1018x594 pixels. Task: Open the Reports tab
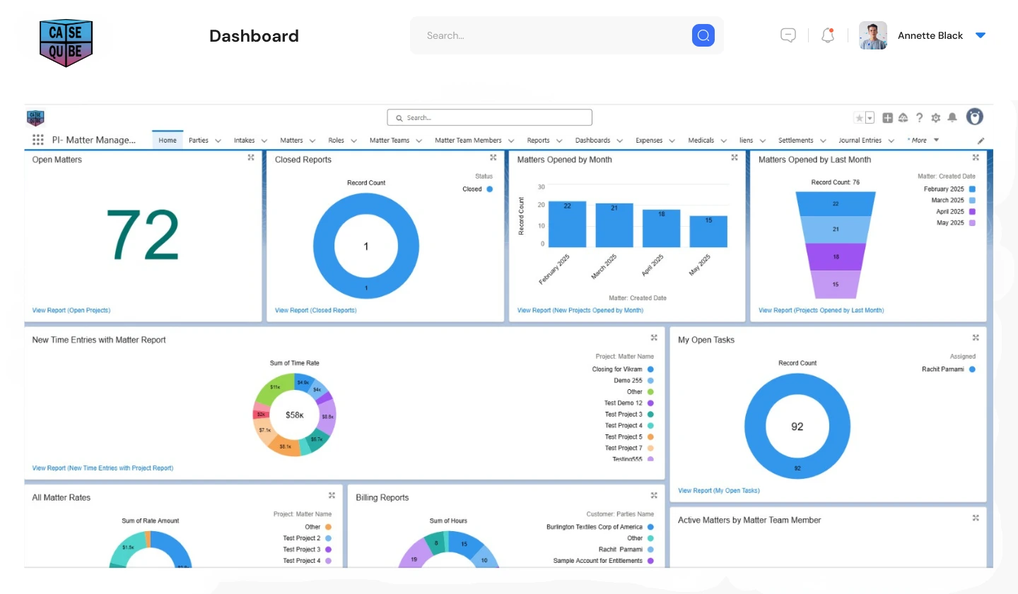[x=538, y=140]
